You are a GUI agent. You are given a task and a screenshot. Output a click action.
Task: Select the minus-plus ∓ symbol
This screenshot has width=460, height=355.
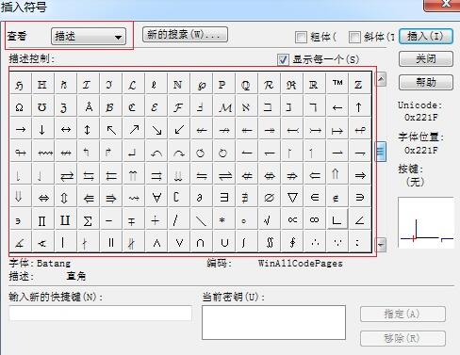[134, 220]
